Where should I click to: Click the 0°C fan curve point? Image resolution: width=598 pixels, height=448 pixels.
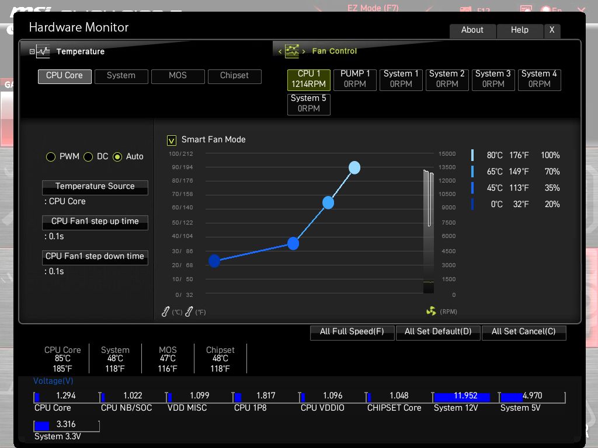pyautogui.click(x=214, y=261)
